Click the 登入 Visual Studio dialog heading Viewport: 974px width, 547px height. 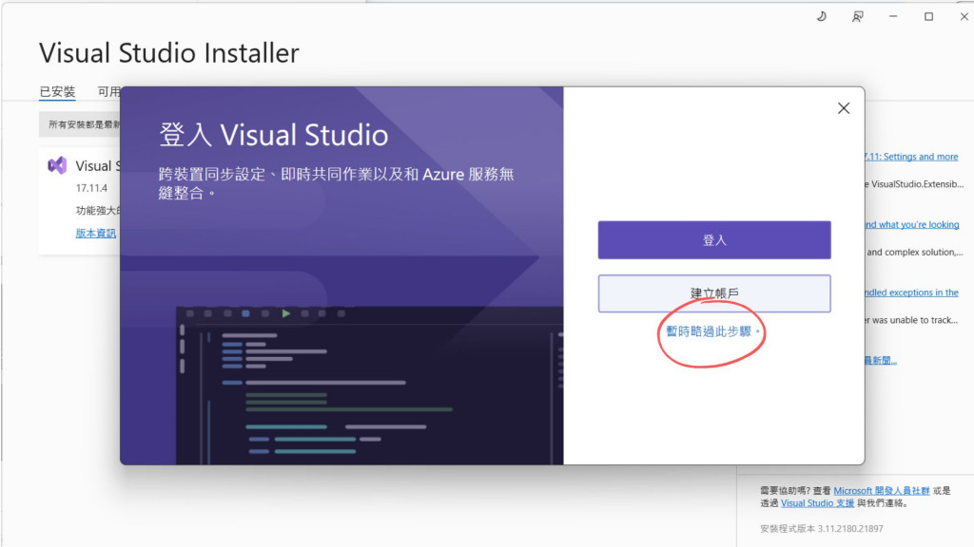pyautogui.click(x=273, y=135)
